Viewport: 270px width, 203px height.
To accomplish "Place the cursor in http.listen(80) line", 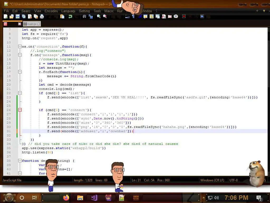I will [x=37, y=152].
